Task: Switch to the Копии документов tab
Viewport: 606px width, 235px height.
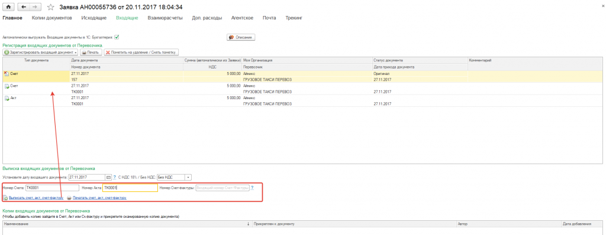Action: [52, 18]
